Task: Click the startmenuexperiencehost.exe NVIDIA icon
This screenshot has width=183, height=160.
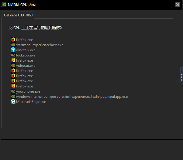Action: point(13,45)
